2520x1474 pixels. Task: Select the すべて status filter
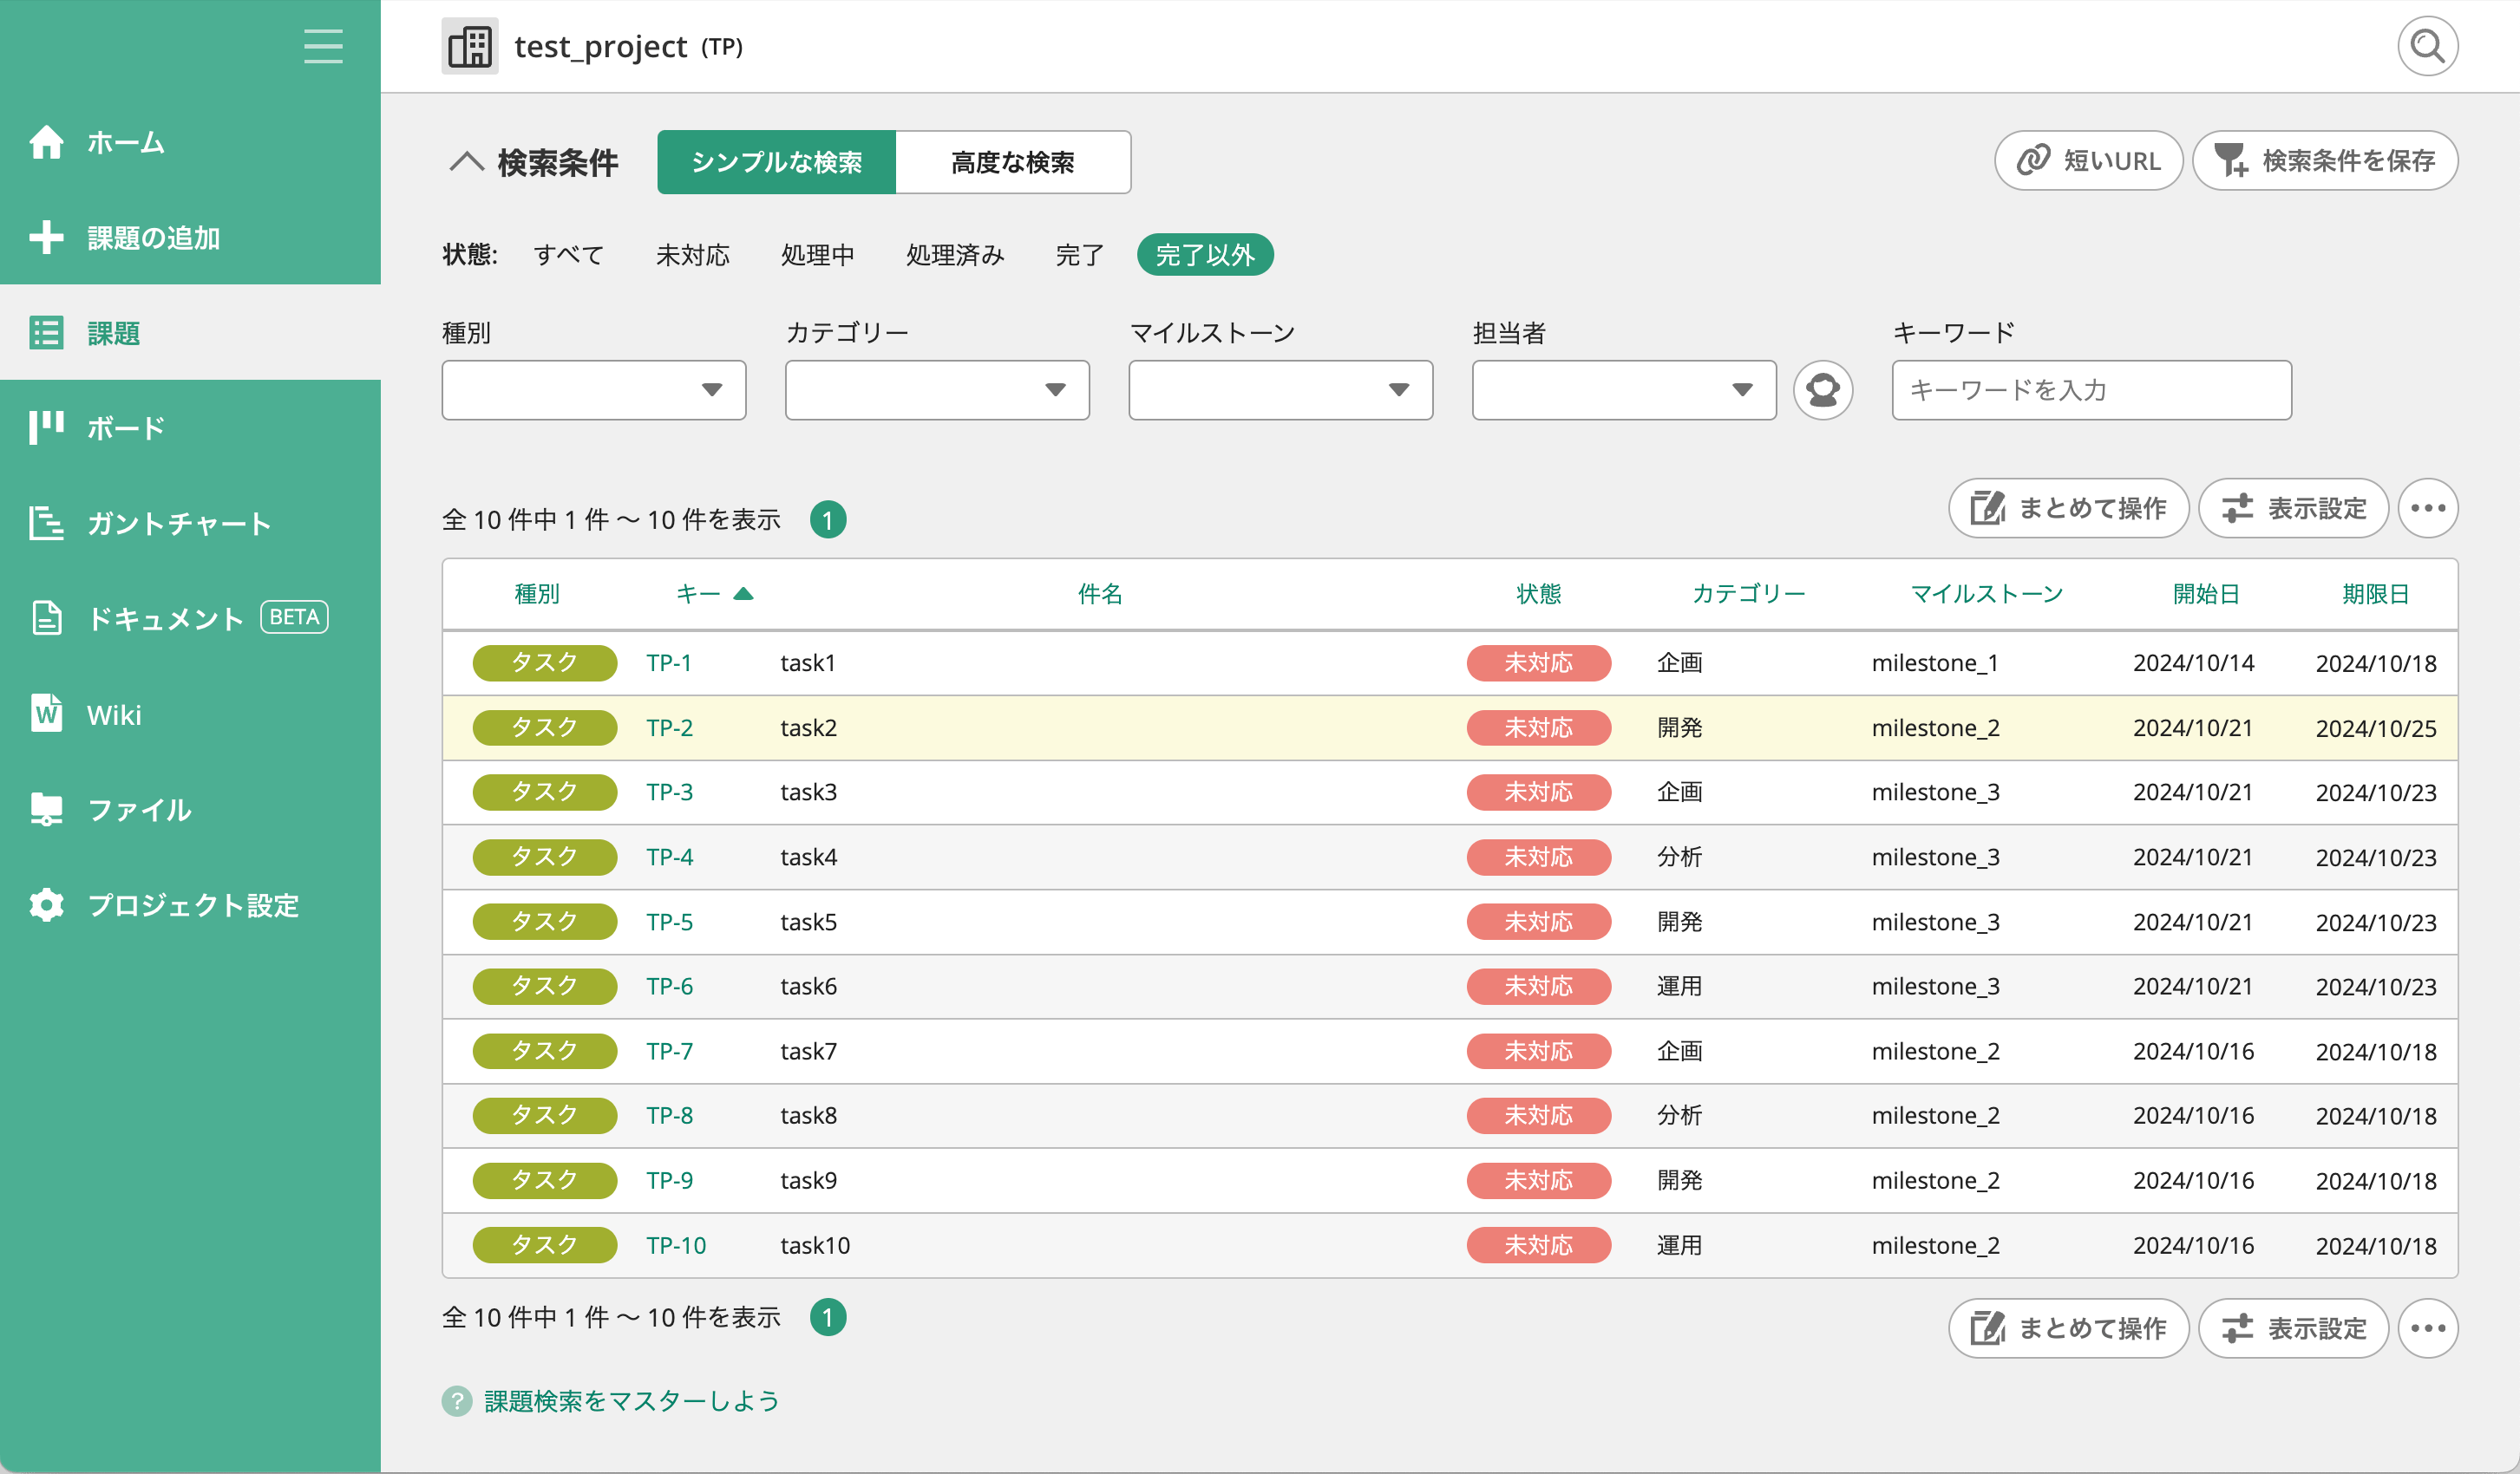(x=568, y=255)
